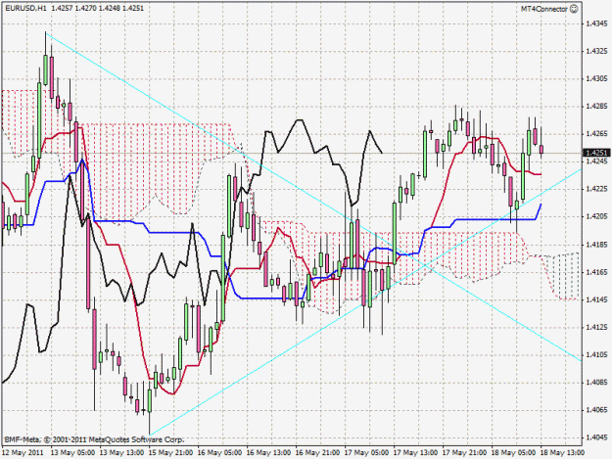Click the 1.4045 price axis label
This screenshot has height=459, width=612.
point(596,437)
